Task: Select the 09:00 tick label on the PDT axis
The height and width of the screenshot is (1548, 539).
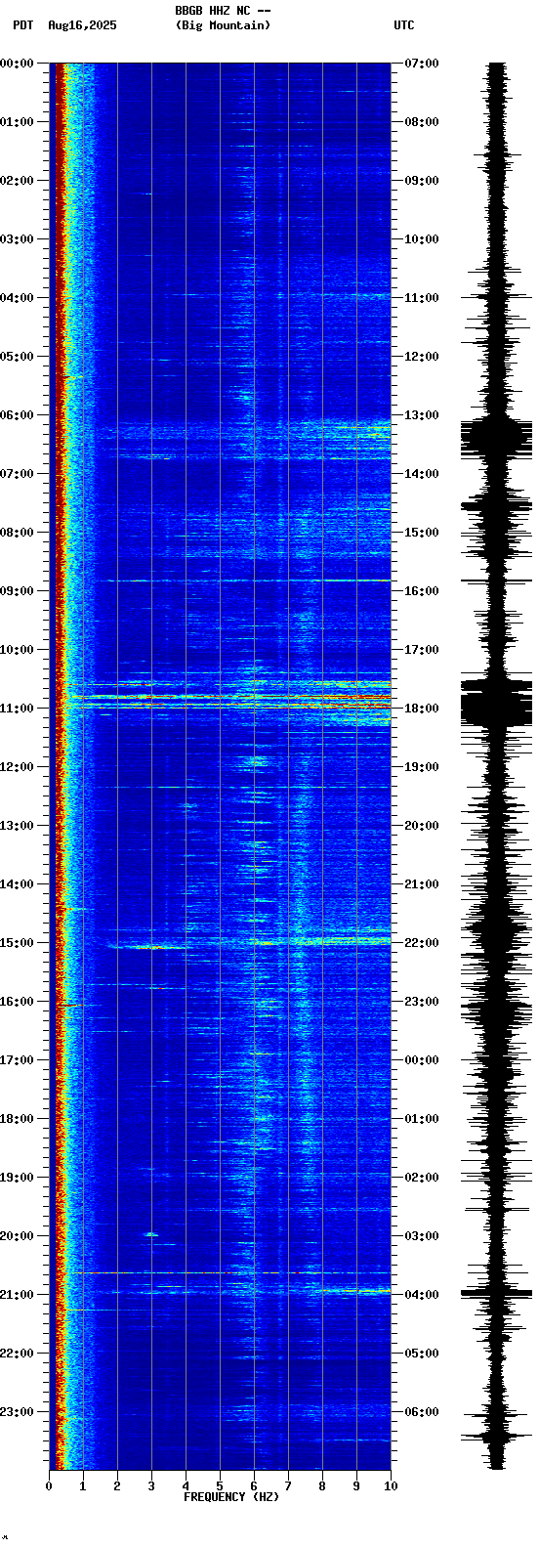Action: click(x=17, y=591)
